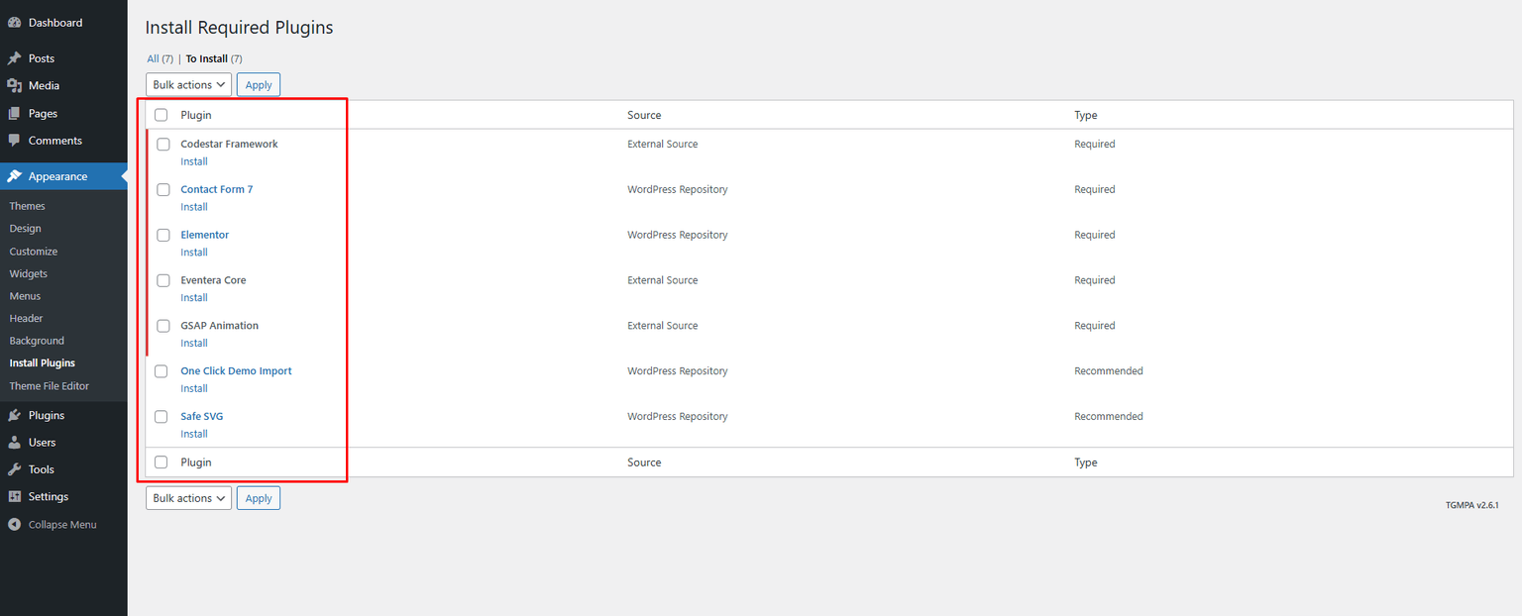The image size is (1522, 616).
Task: Switch to the To Install (7) filter
Action: pos(214,58)
